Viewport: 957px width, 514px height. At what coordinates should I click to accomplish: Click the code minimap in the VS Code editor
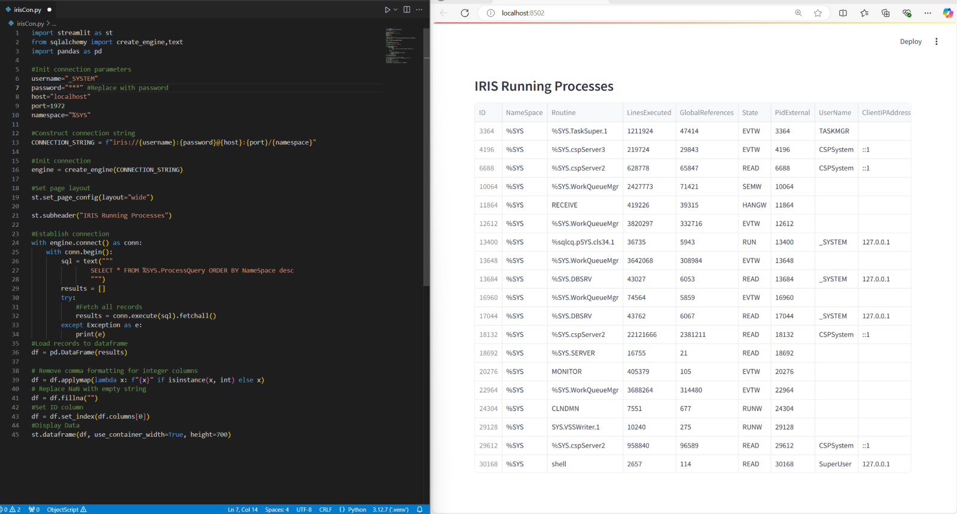coord(401,45)
